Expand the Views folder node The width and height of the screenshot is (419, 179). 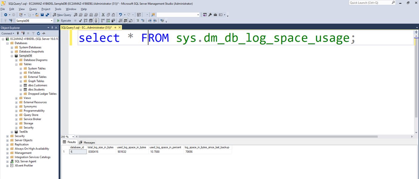16,98
